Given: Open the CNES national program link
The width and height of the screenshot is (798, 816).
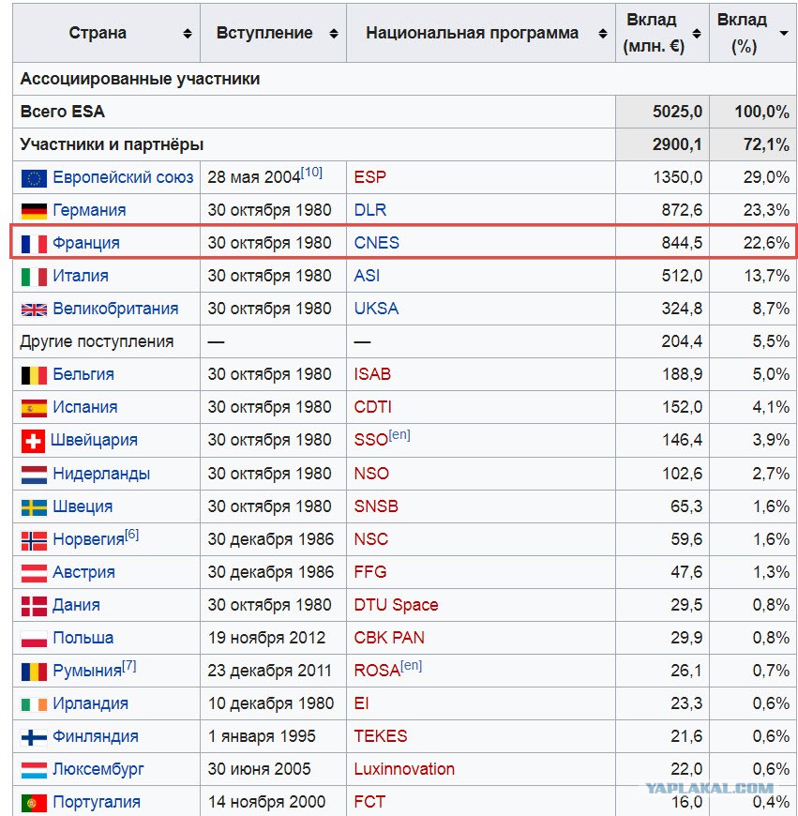Looking at the screenshot, I should click(x=377, y=243).
